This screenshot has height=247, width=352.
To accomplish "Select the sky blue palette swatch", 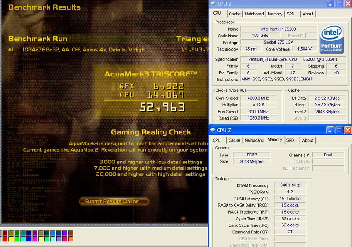I will point(53,233).
